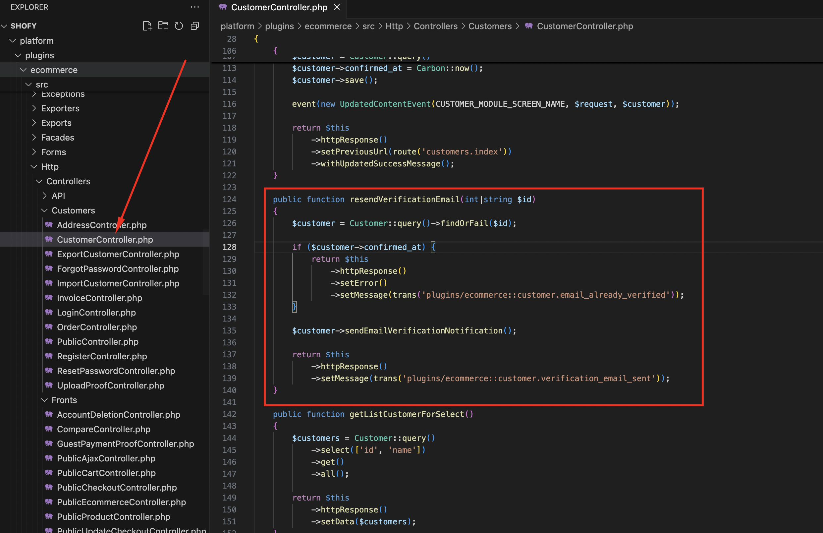This screenshot has width=823, height=533.
Task: Collapse the plugins folder
Action: (x=18, y=55)
